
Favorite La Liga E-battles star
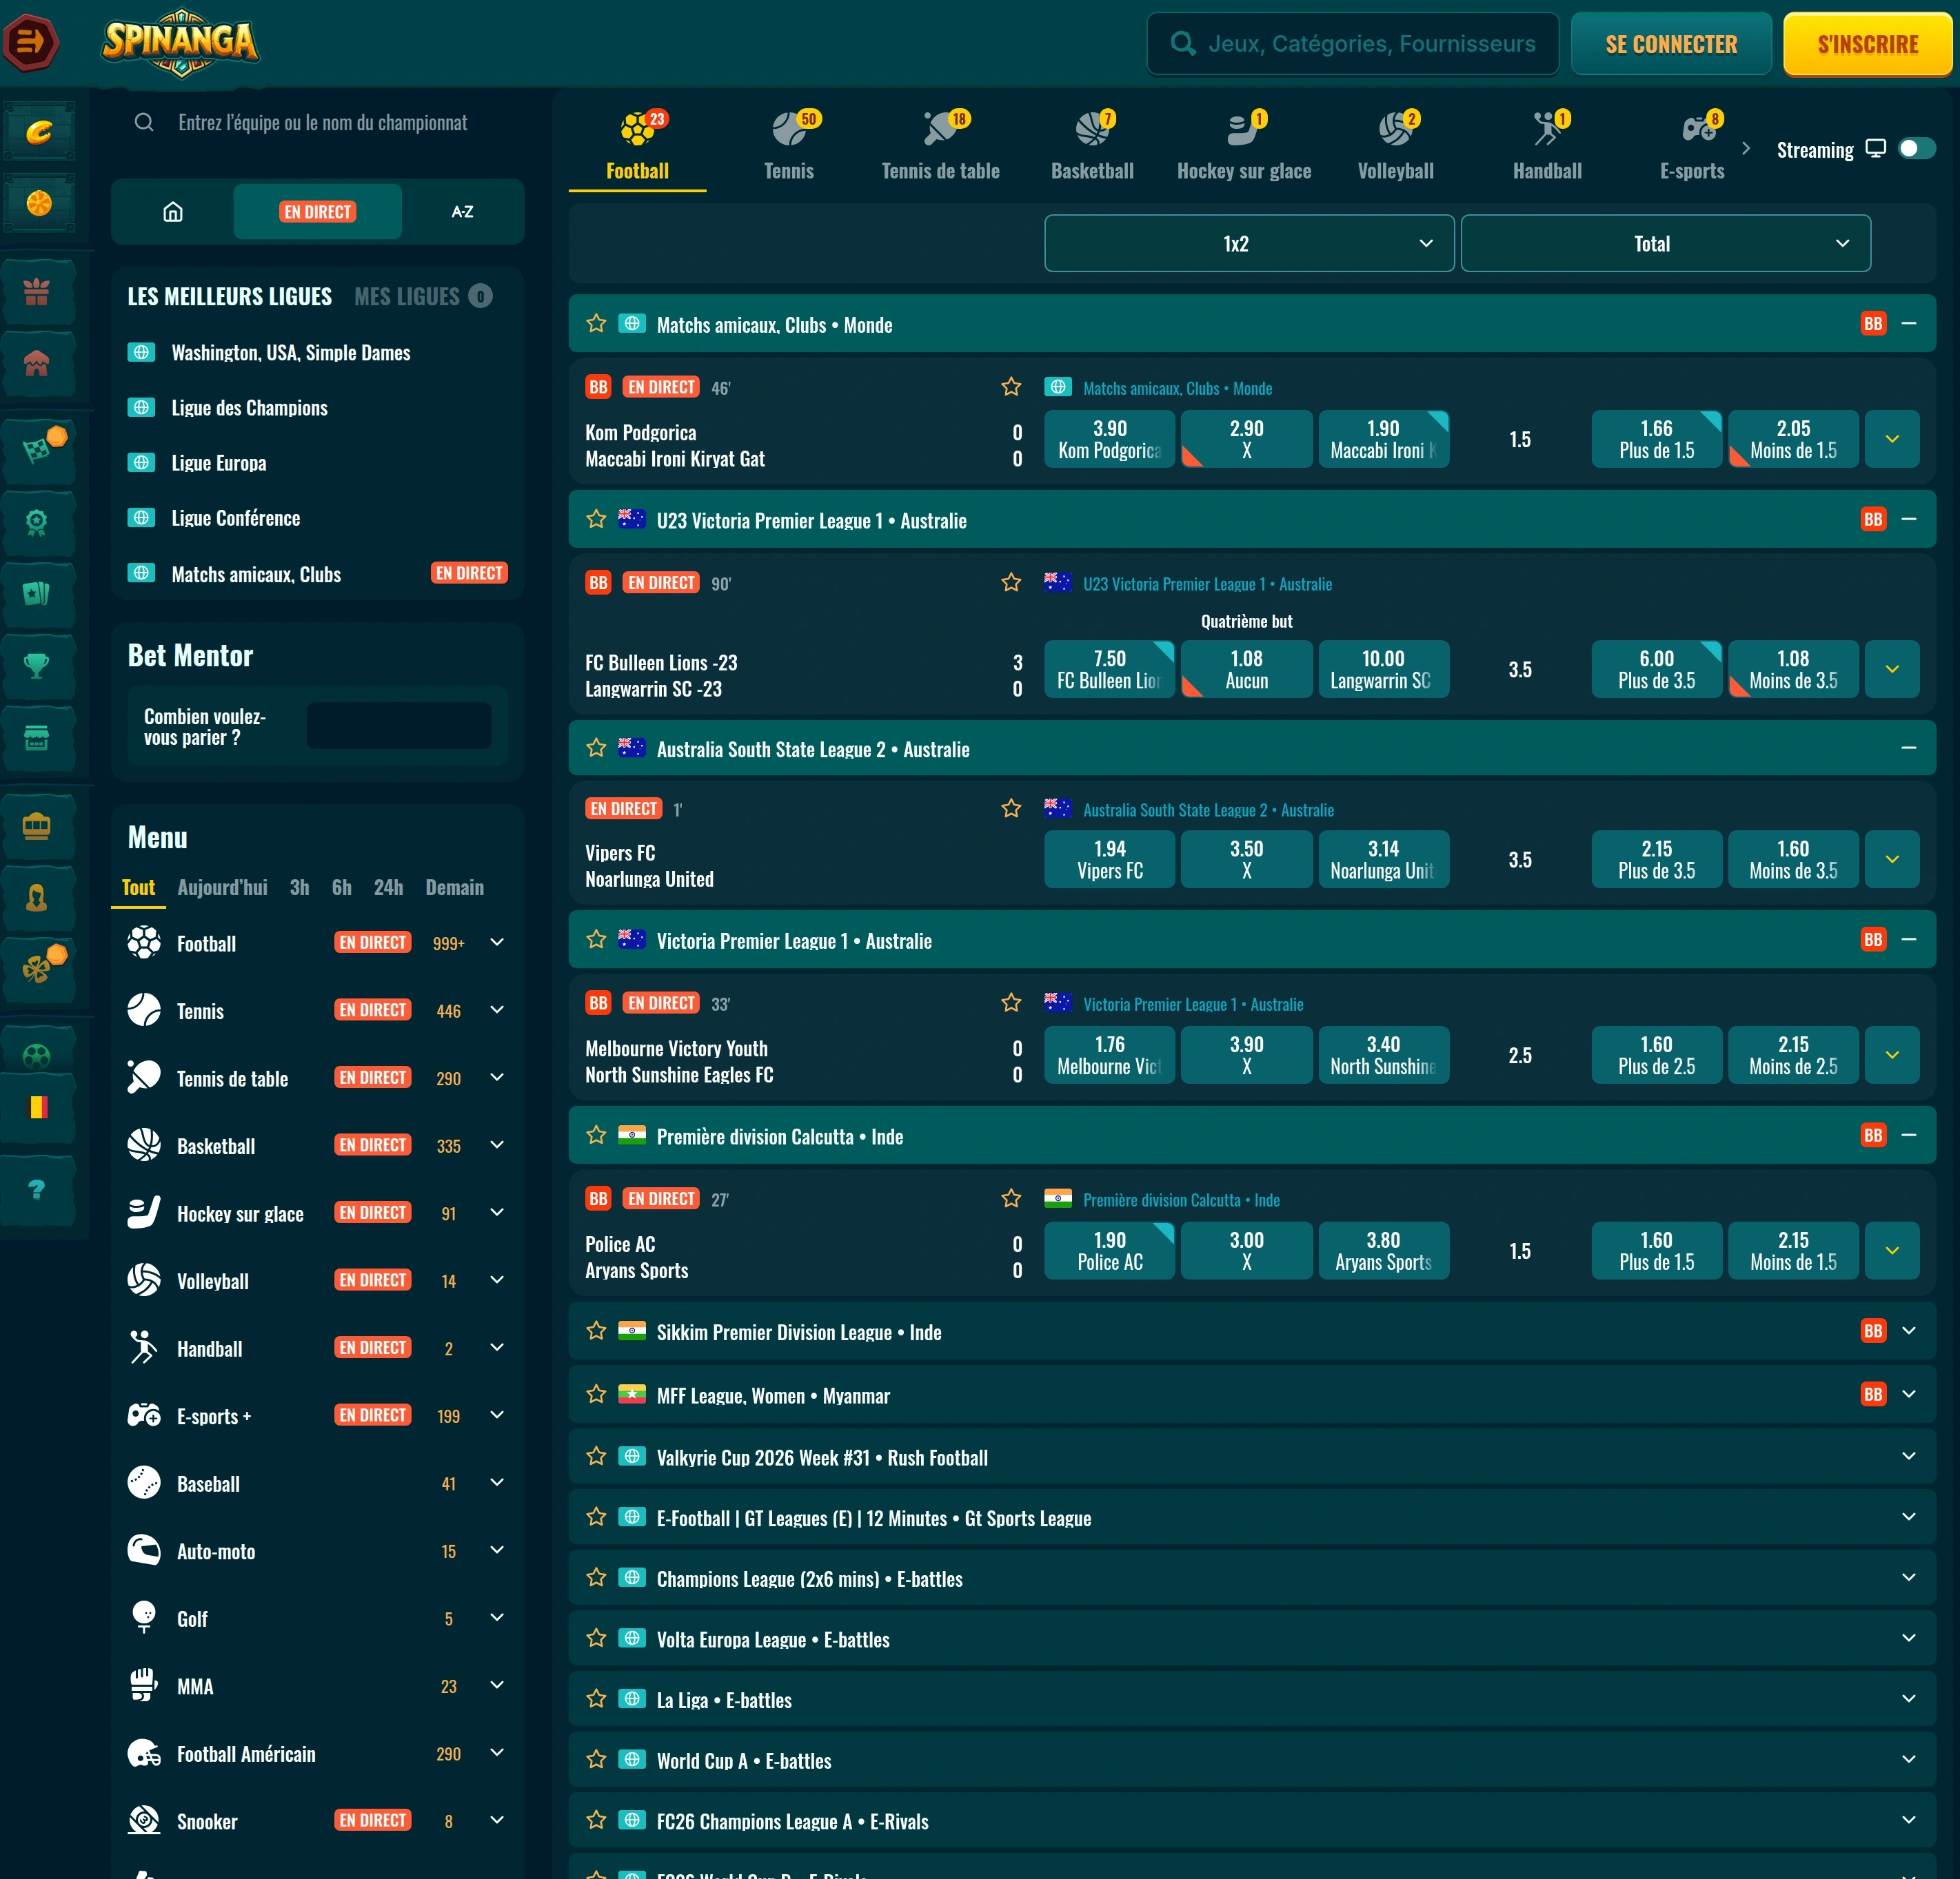(x=596, y=1698)
